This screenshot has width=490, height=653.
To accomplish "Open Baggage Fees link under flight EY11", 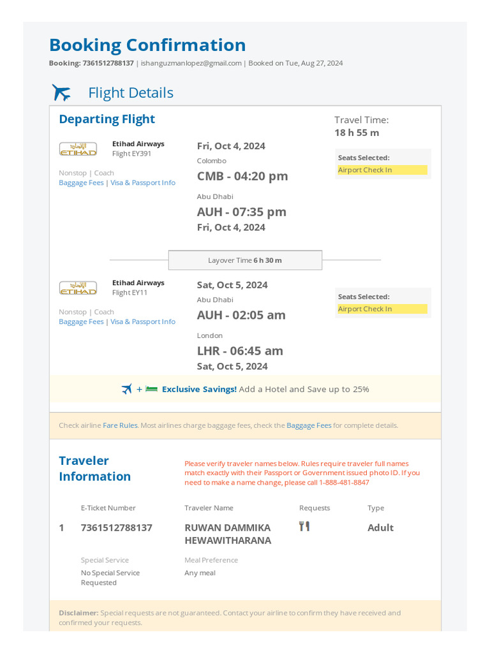I will point(81,322).
